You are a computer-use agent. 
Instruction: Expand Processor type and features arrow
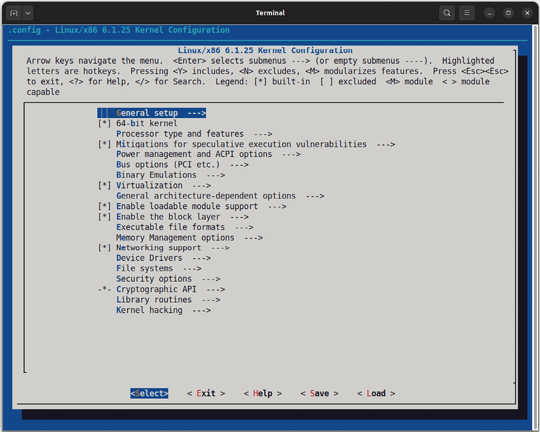[263, 134]
